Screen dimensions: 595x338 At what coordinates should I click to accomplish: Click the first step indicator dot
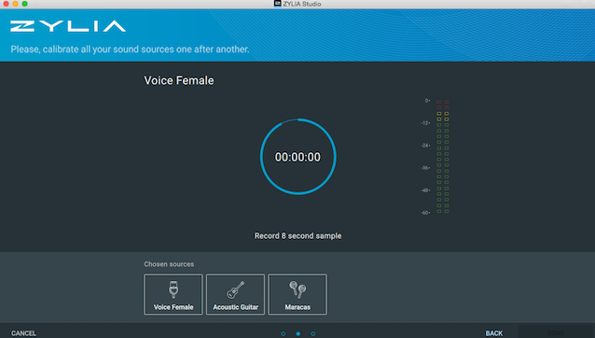coord(284,333)
